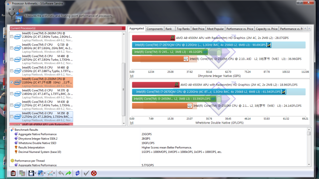Check the Intel Core i5 M 480 checkbox

click(x=12, y=59)
